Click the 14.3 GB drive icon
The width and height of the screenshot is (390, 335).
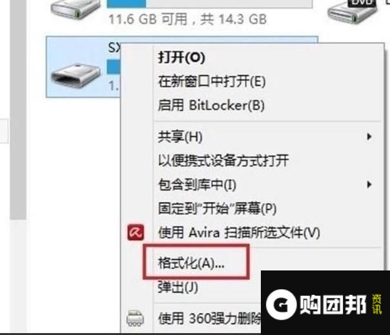pos(75,9)
